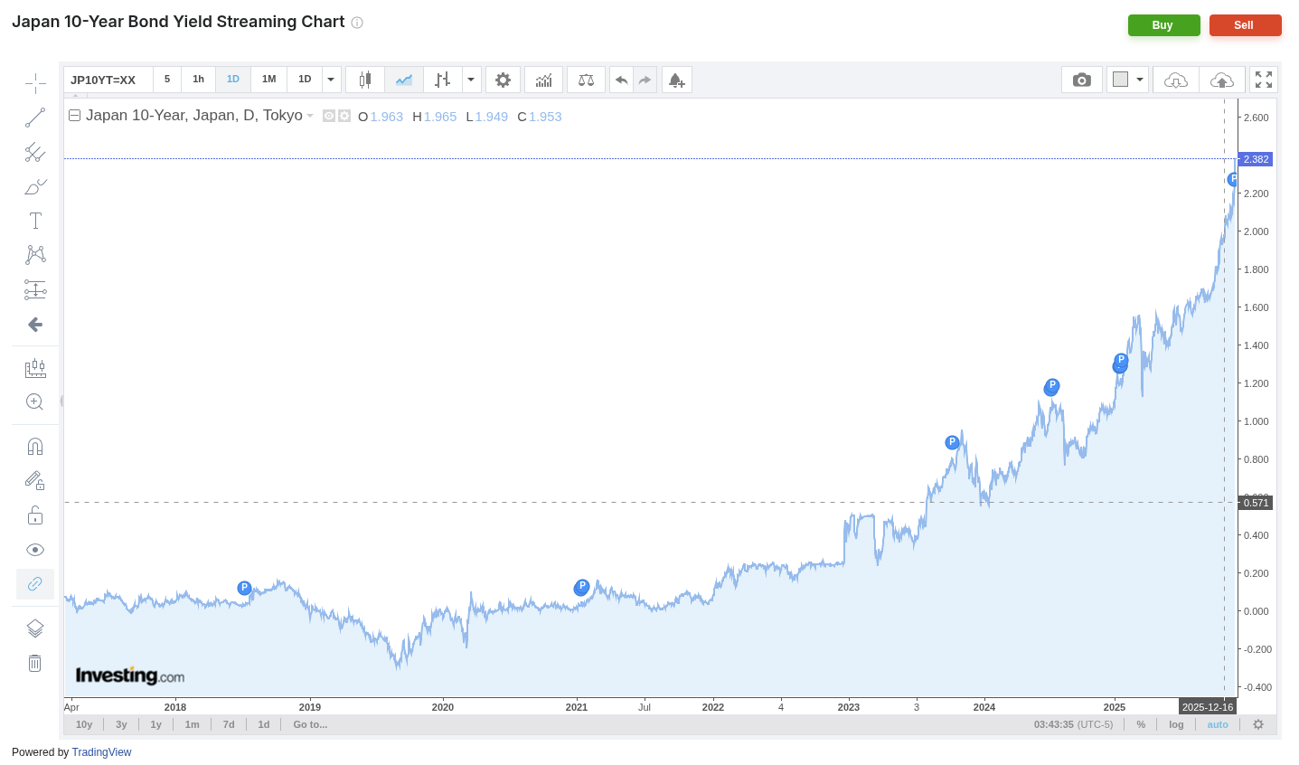The image size is (1299, 765).
Task: Toggle stay in drawing mode pencil-lock
Action: [35, 481]
